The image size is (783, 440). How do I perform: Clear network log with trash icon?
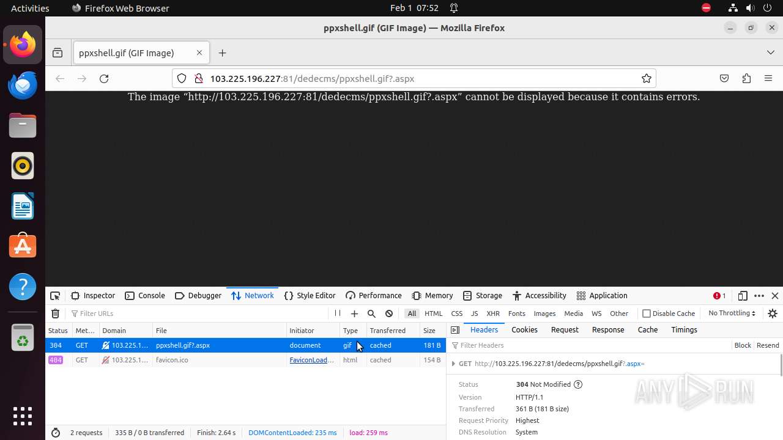(x=55, y=313)
